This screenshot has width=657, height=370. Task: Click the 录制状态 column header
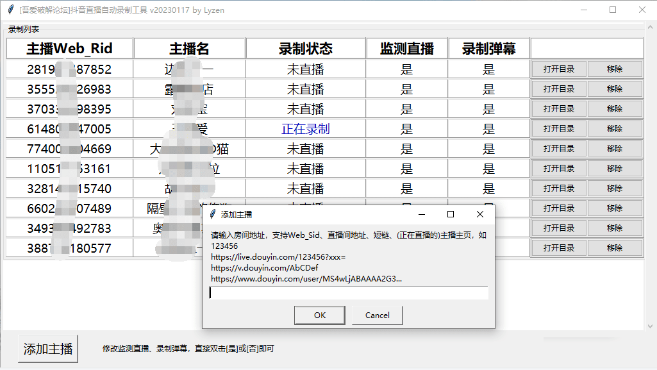[305, 49]
